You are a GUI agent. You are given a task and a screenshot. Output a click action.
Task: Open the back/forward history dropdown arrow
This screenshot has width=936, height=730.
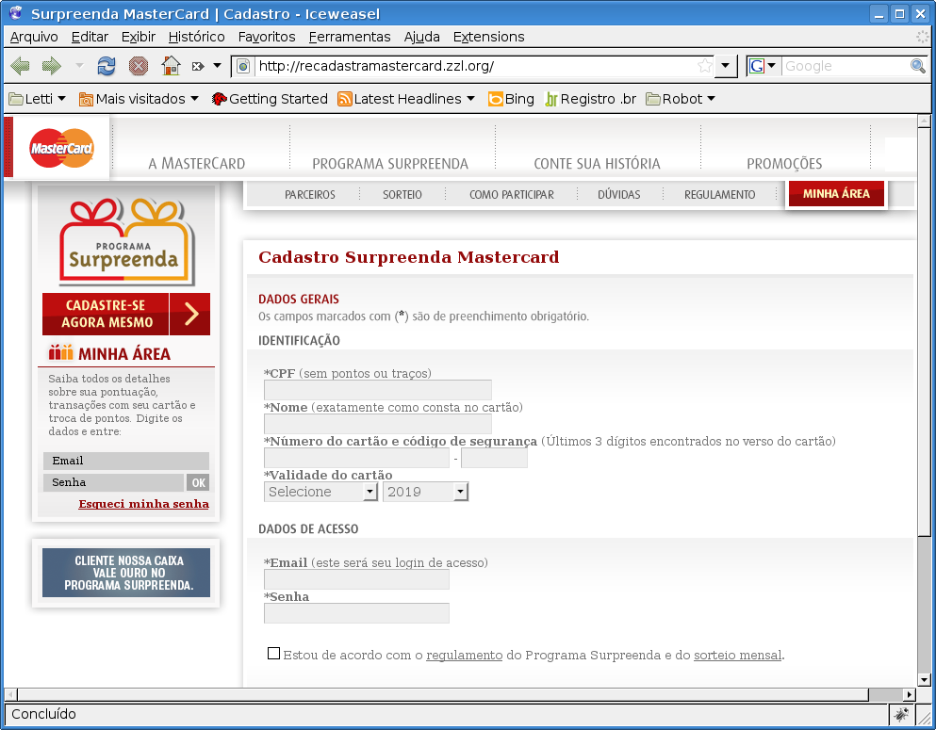pos(79,66)
